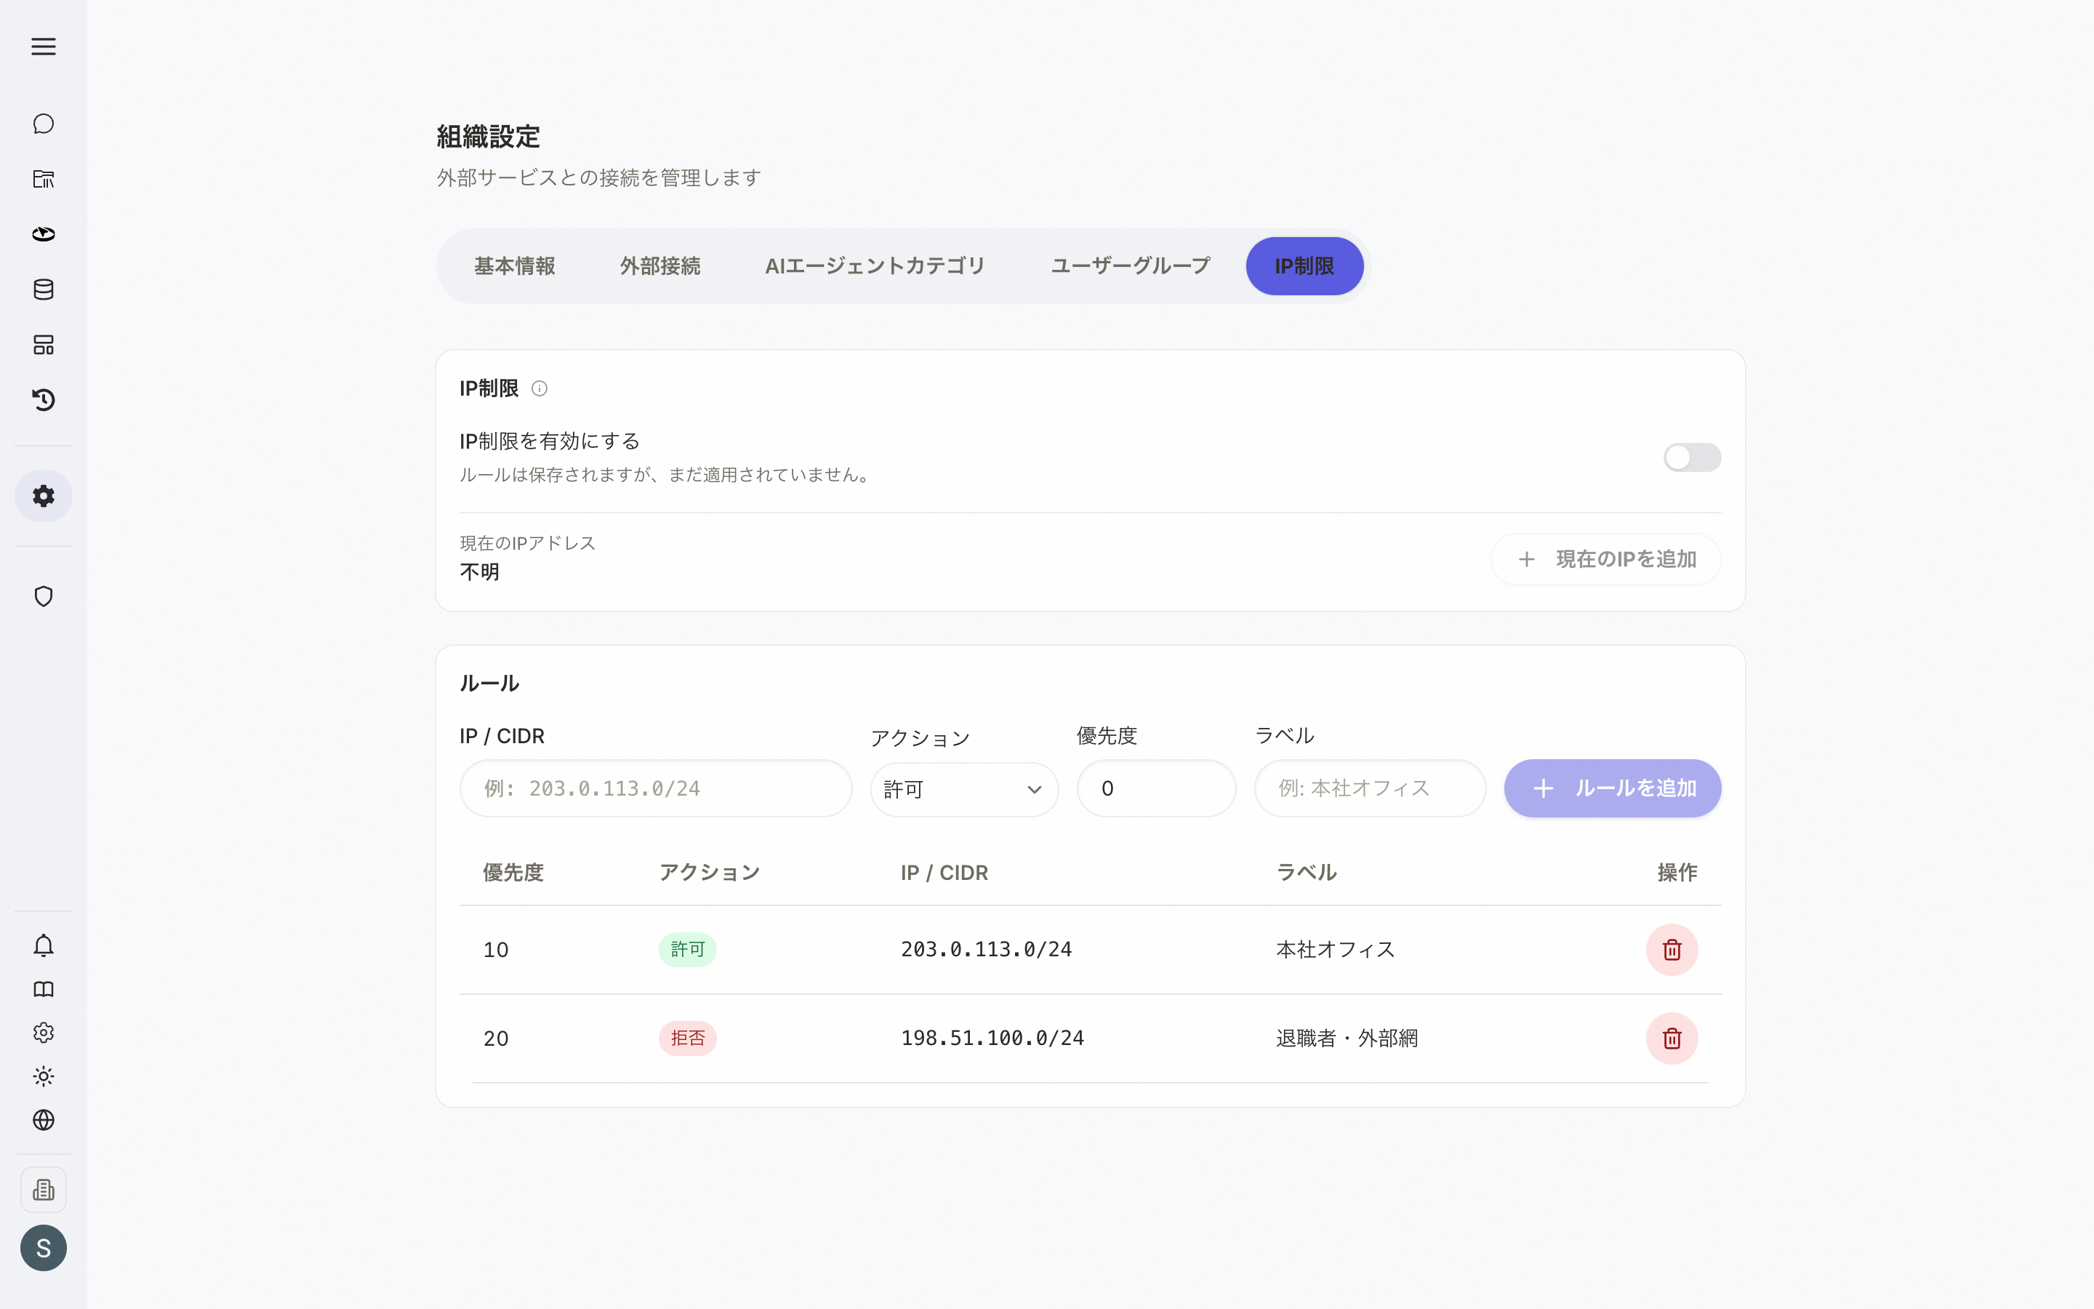Focus the ラベル input field
2094x1309 pixels.
(1370, 788)
